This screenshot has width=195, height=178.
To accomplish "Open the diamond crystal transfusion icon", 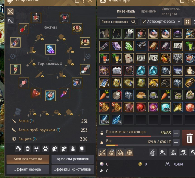I will (x=111, y=152).
